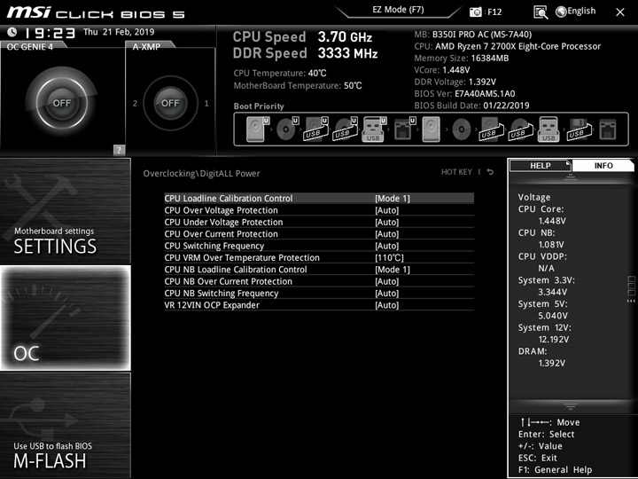The width and height of the screenshot is (638, 479).
Task: Toggle the OC GENIE 4 OFF knob
Action: [61, 103]
